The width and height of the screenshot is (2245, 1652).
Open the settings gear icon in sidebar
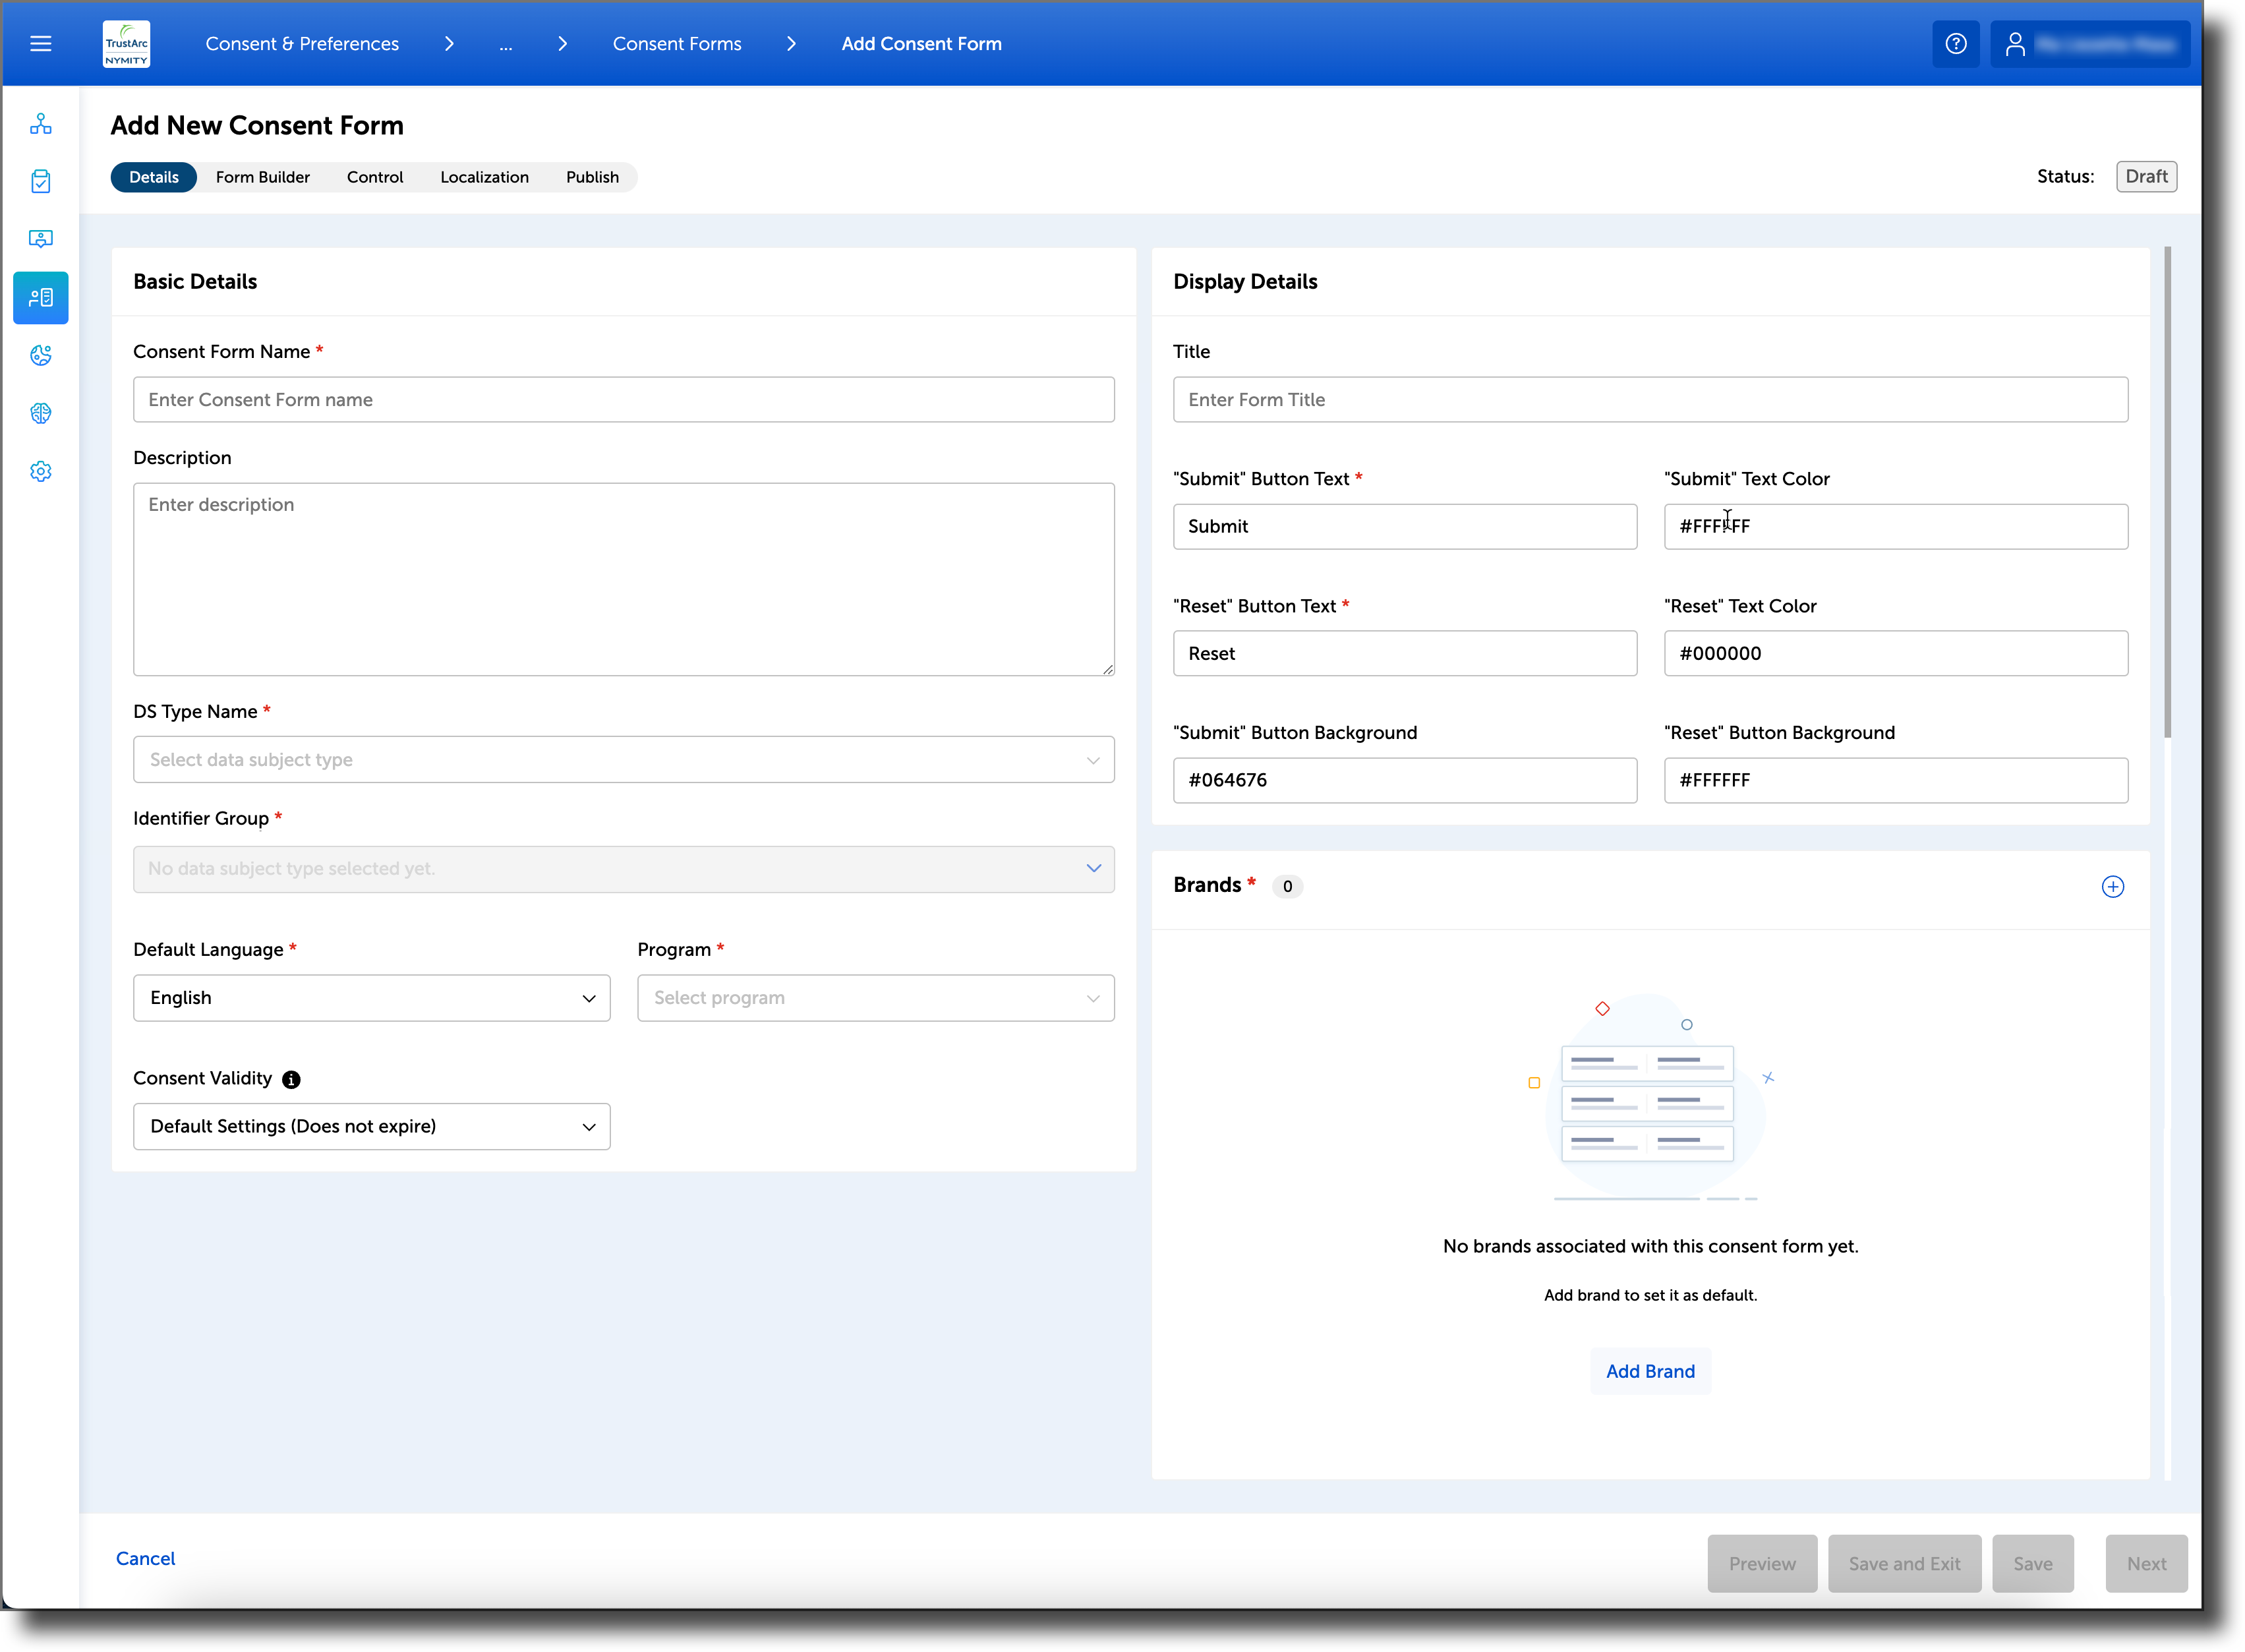[x=40, y=471]
